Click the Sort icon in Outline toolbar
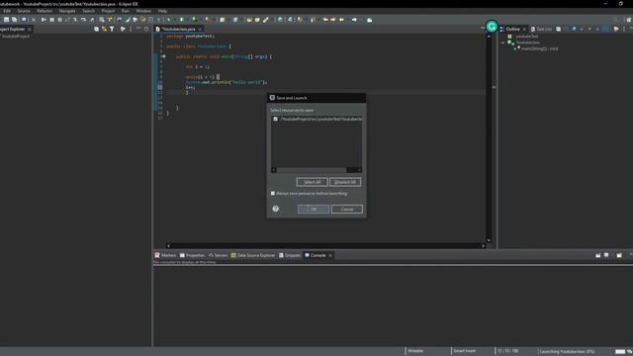 567,29
